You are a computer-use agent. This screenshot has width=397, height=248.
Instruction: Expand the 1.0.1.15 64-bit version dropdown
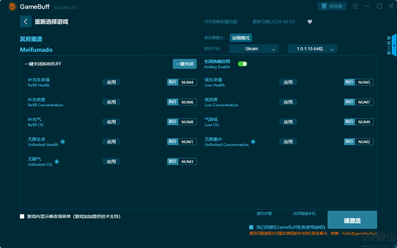312,49
